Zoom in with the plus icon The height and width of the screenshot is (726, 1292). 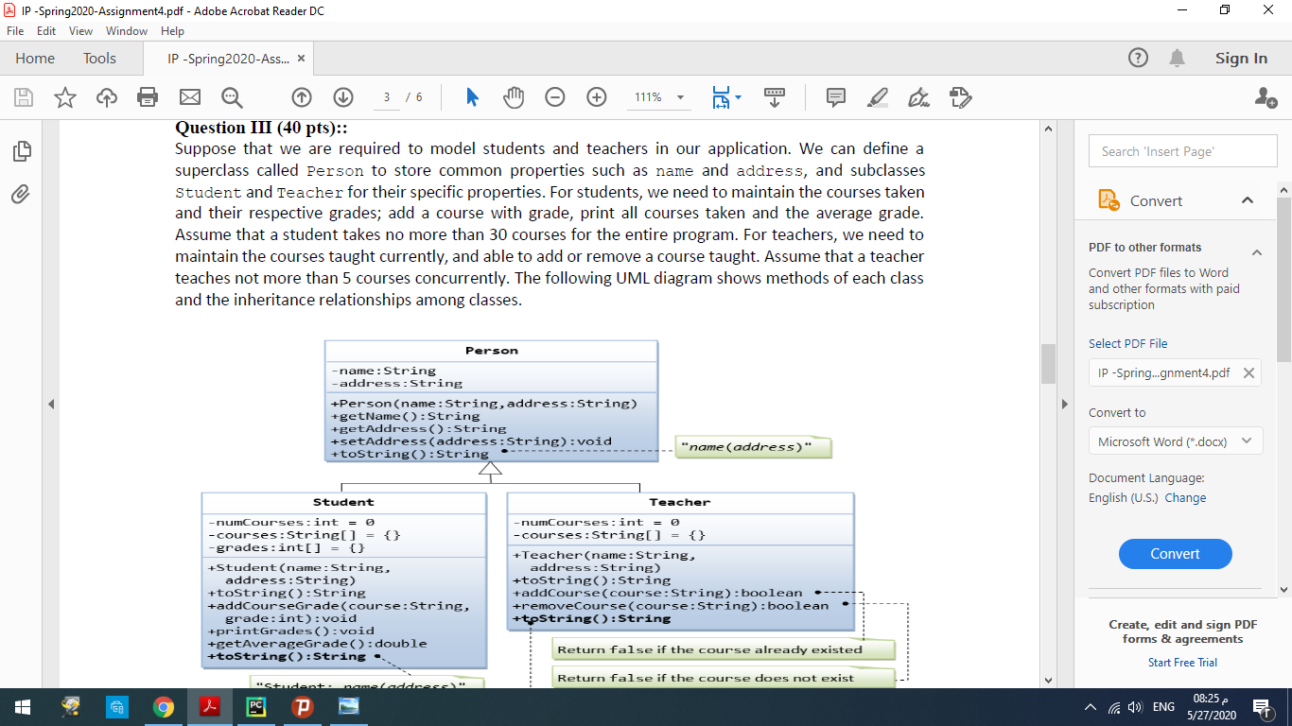click(597, 97)
